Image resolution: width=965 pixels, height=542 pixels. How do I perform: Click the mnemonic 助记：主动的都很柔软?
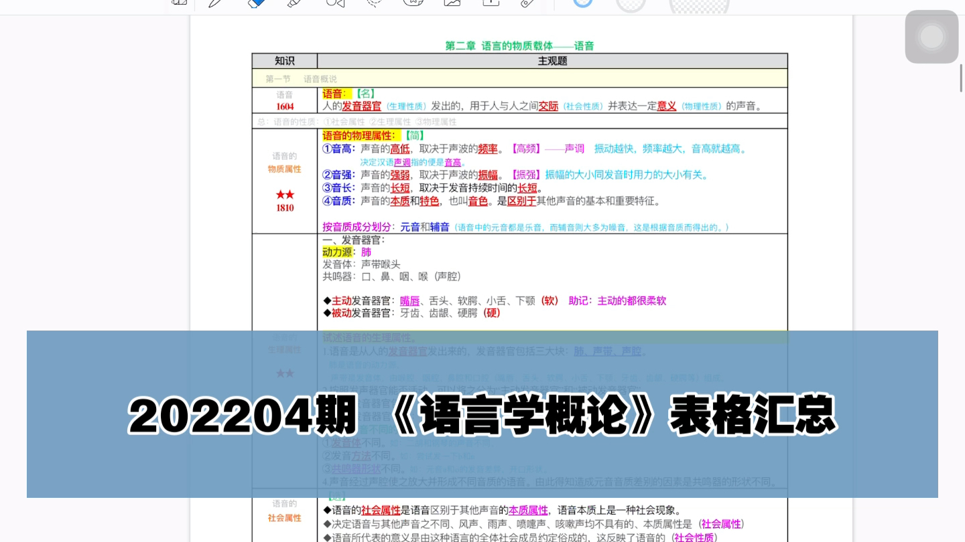coord(617,301)
